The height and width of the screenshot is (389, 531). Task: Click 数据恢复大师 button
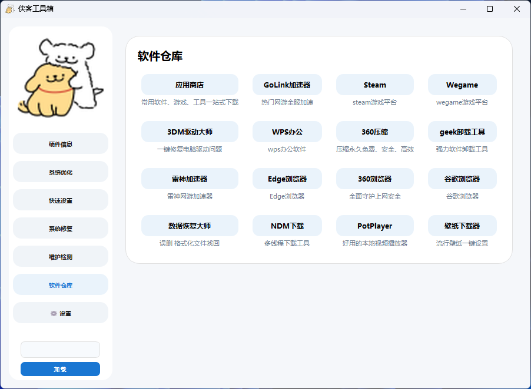point(190,226)
